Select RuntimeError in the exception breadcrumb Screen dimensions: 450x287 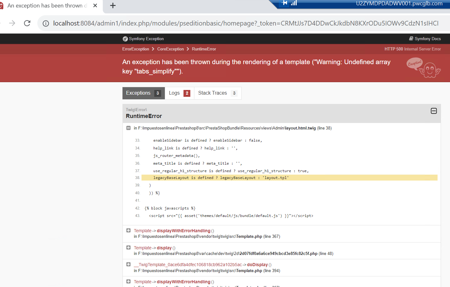[x=204, y=49]
